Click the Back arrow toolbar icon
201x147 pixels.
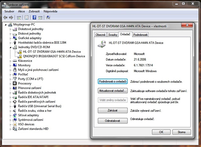[x=5, y=17]
